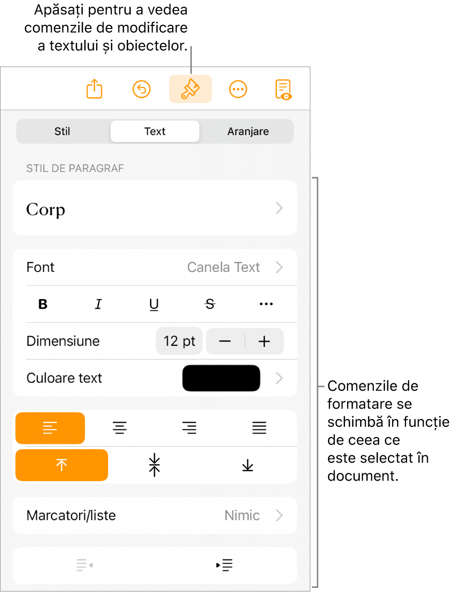Tap the 12 pt font size field
This screenshot has width=464, height=592.
(179, 341)
